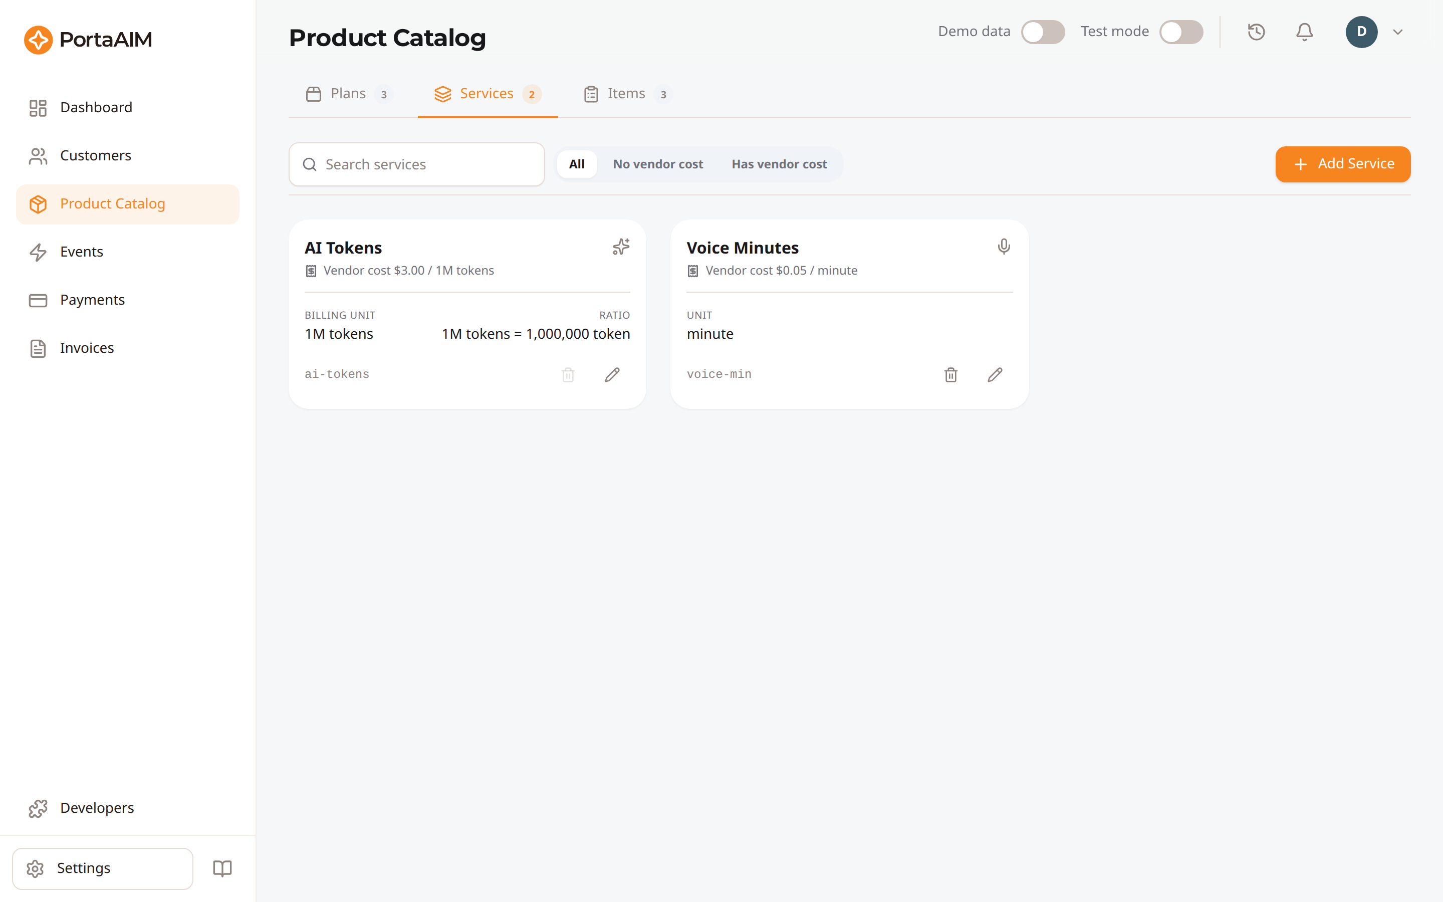
Task: Filter by No vendor cost
Action: coord(658,164)
